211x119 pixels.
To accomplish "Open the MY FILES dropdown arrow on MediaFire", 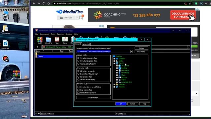I will click(x=77, y=18).
